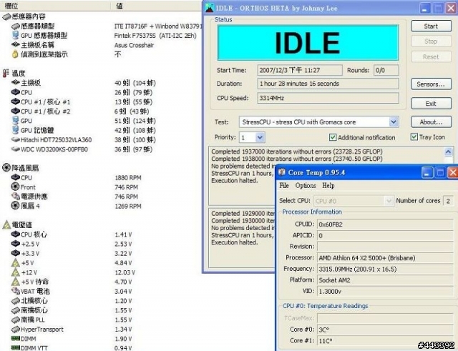Click the HyperTransport voltage 1.34 V value
458x351 pixels.
123,330
